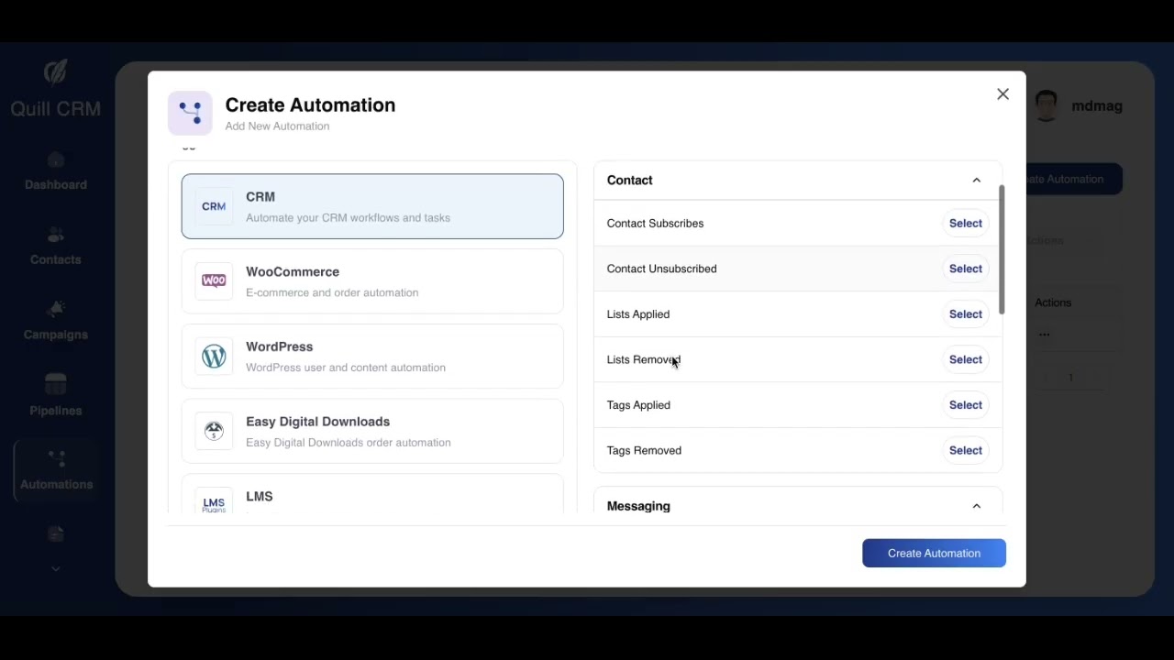This screenshot has width=1174, height=660.
Task: Click the Contact section header text
Action: pos(629,181)
